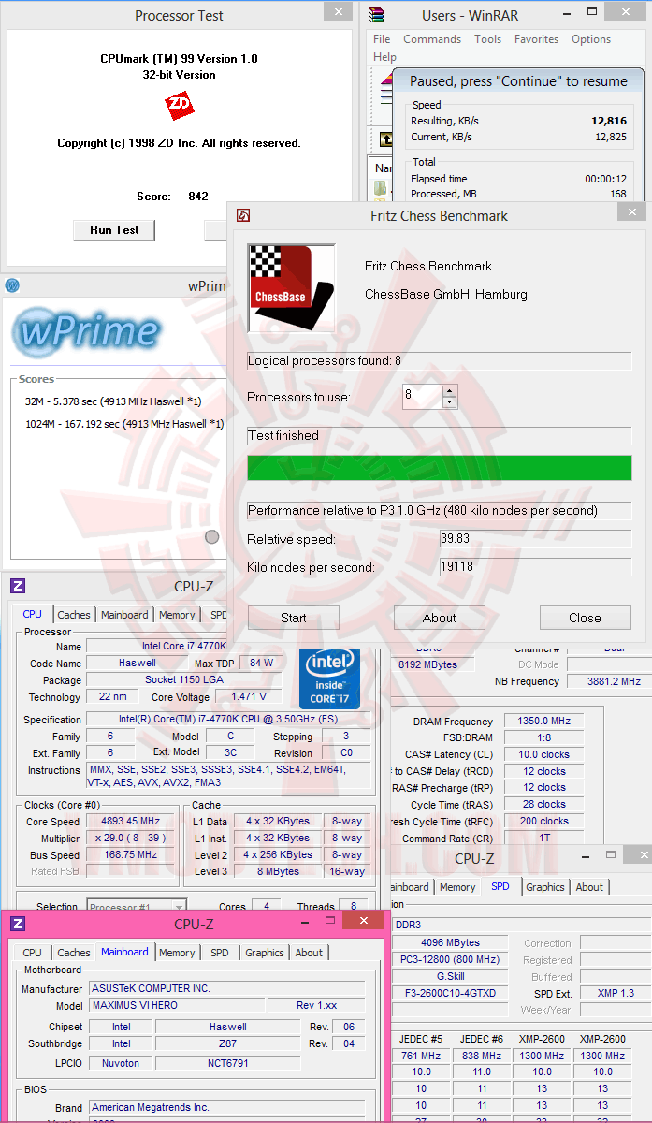Click the Z icon of the pink CPU-Z window
The width and height of the screenshot is (652, 1123).
pyautogui.click(x=18, y=924)
